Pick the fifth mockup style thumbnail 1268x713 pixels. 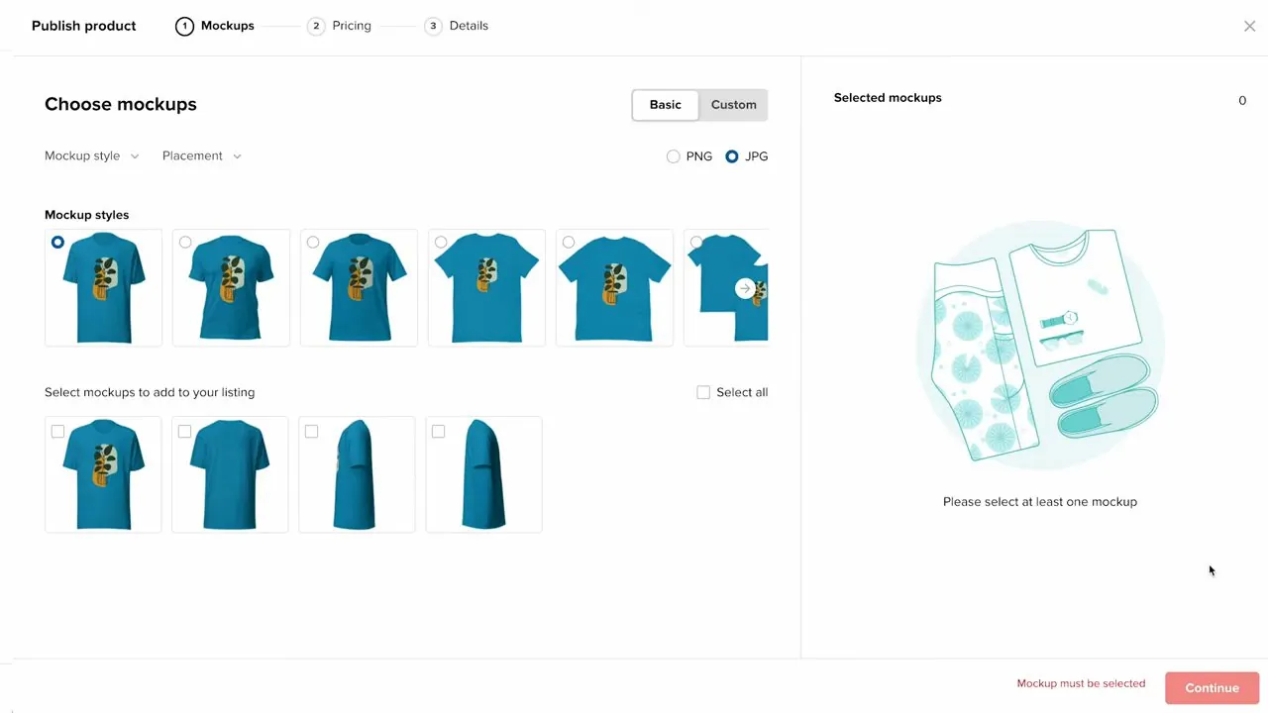tap(614, 288)
